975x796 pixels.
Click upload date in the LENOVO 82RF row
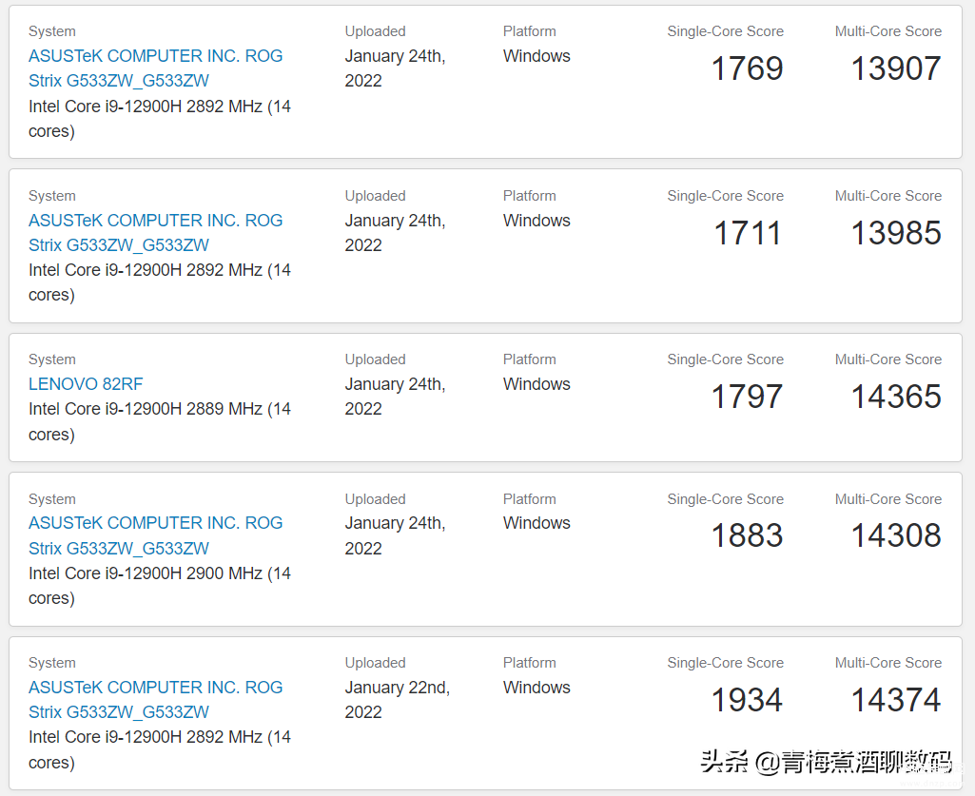[396, 397]
